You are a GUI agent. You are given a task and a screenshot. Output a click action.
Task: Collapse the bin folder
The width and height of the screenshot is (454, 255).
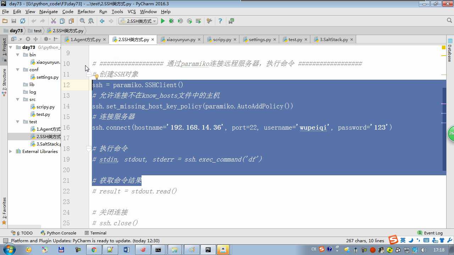[x=18, y=55]
